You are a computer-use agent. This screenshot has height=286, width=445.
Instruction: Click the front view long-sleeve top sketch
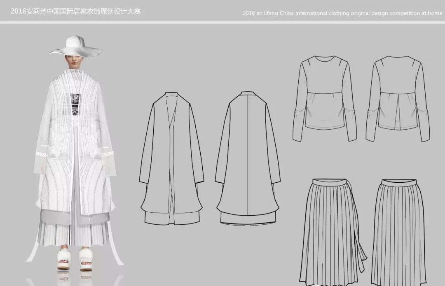pos(325,98)
